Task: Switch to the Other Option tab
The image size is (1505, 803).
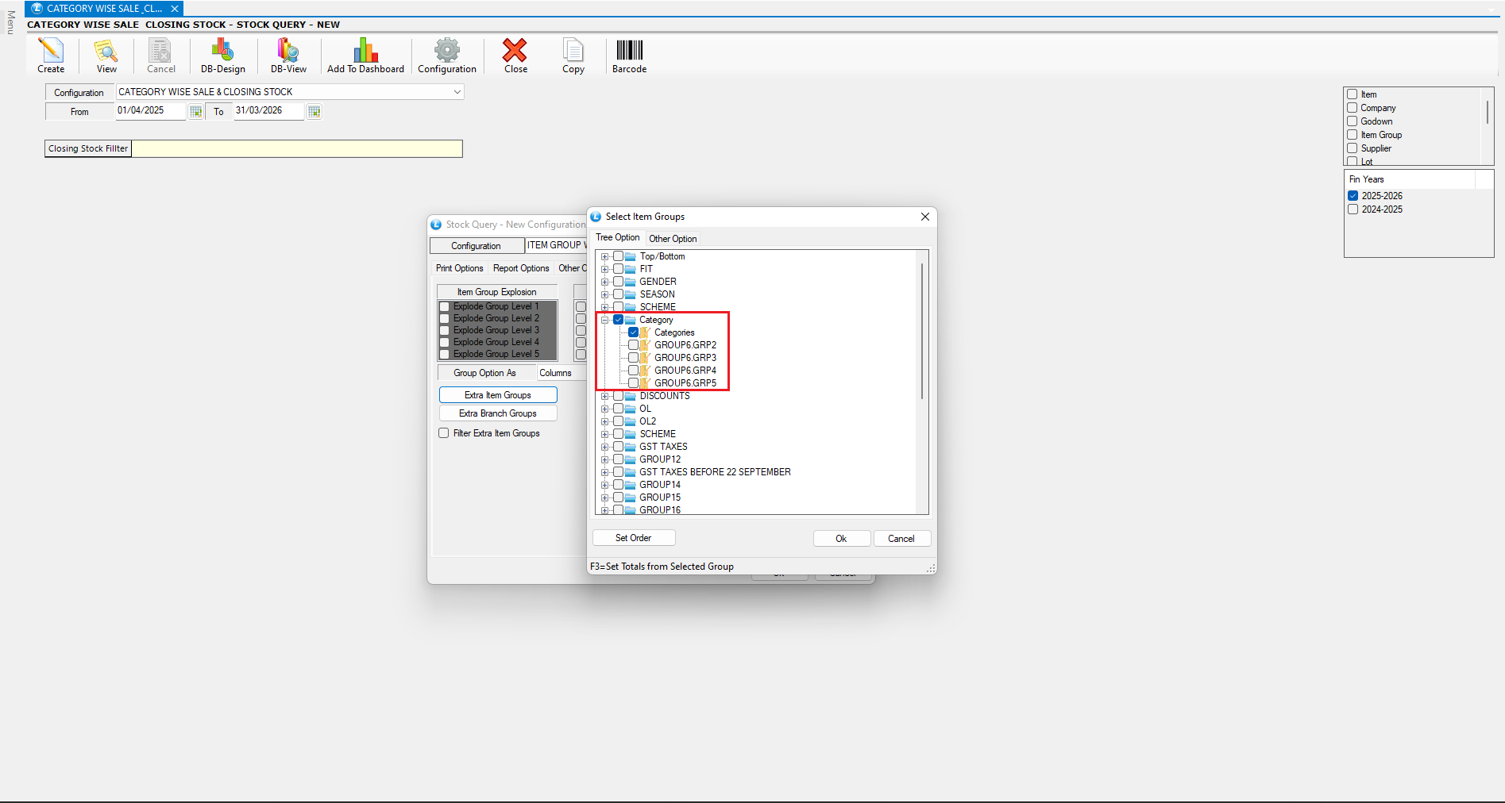Action: 673,239
